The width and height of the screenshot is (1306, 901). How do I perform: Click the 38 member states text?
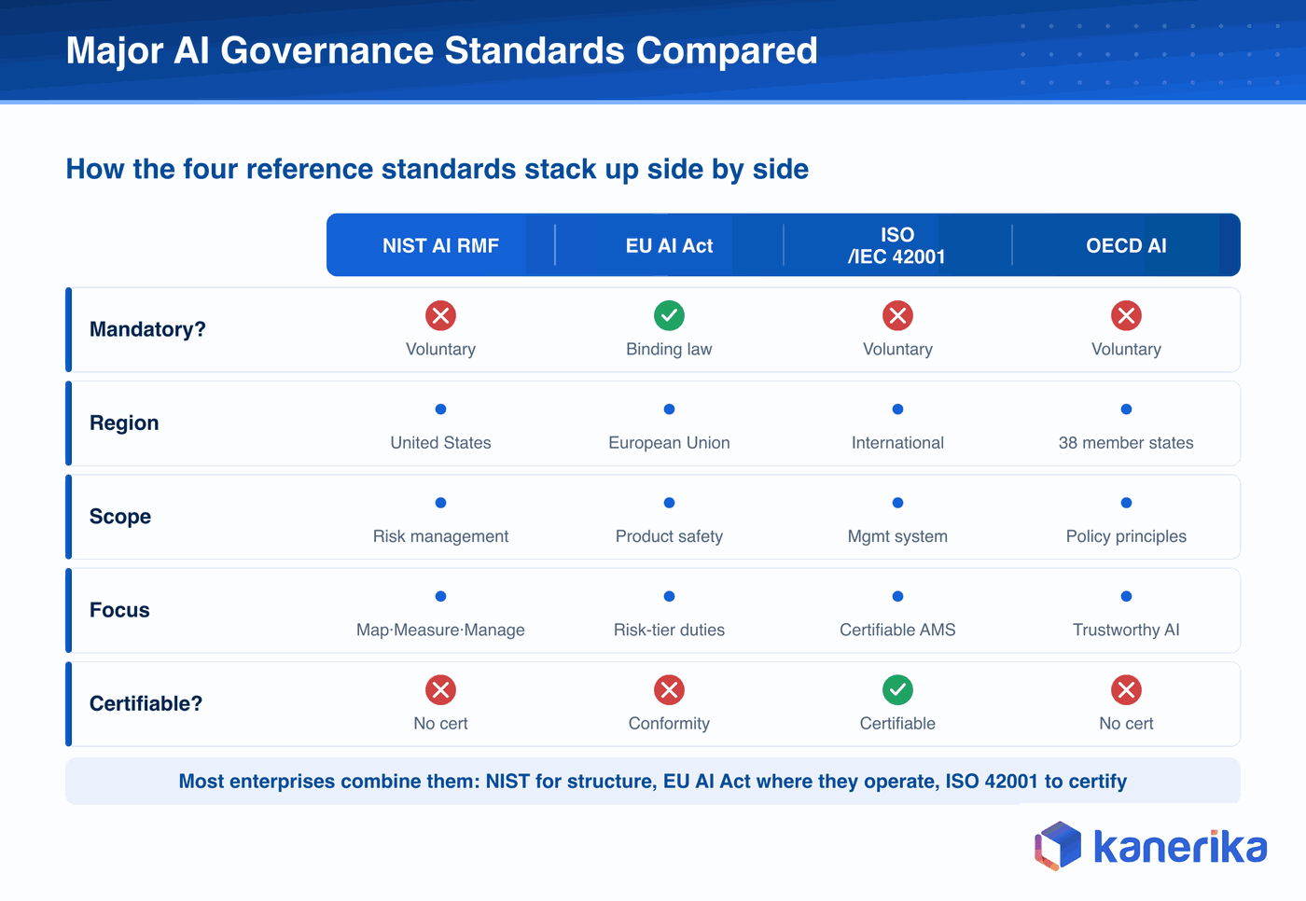click(1126, 443)
